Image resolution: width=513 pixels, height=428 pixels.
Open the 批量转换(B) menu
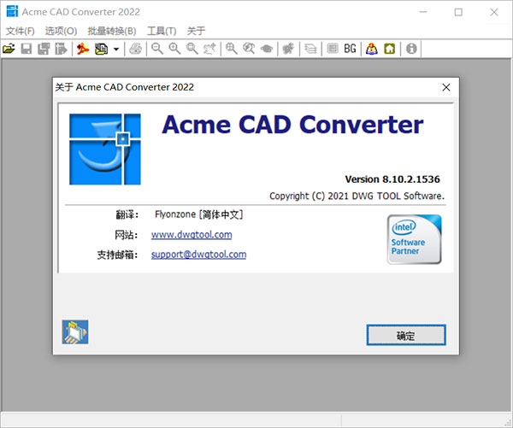[x=112, y=31]
